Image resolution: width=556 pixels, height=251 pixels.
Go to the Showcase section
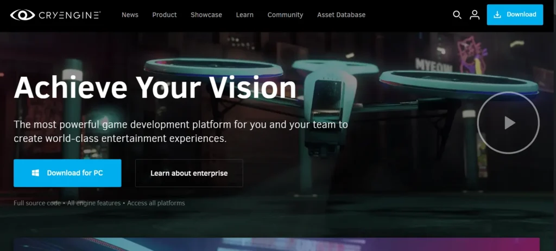coord(206,15)
